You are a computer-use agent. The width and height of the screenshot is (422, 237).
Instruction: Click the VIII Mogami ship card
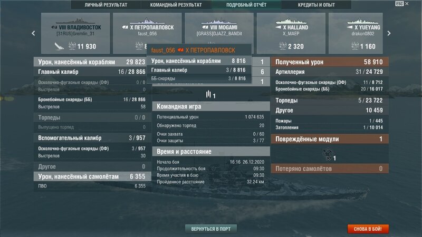click(219, 28)
